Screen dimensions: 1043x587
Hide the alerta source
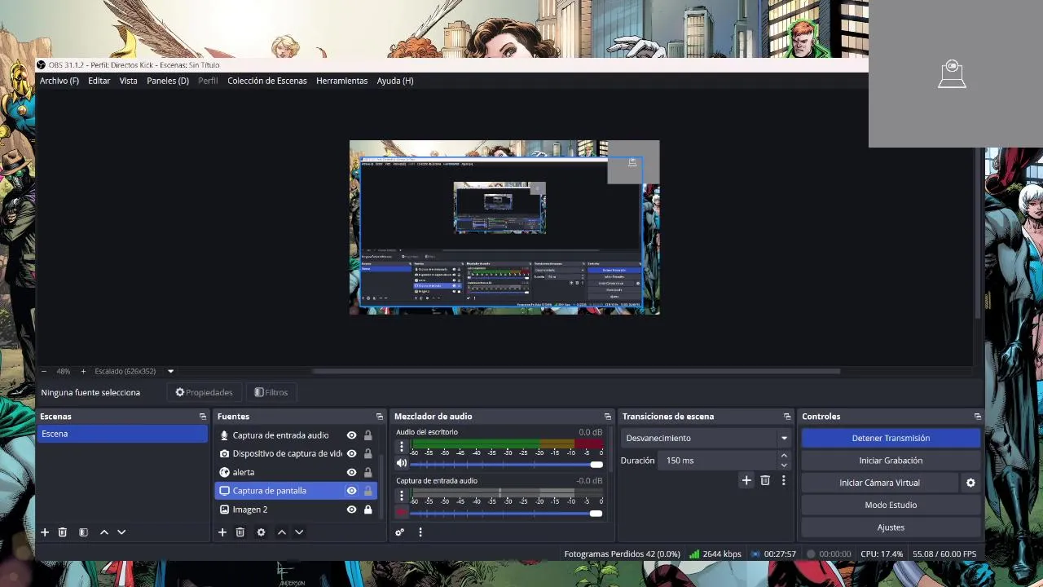pos(351,472)
